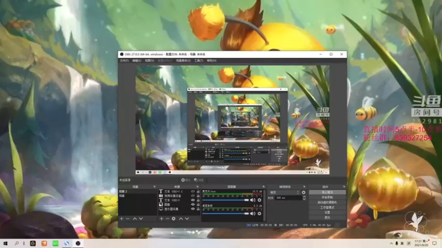Screen dimensions: 442x248
Task: Select the 图像 source row
Action: coord(179,204)
